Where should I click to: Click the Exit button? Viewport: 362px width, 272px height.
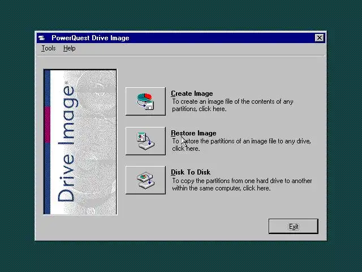tap(294, 226)
